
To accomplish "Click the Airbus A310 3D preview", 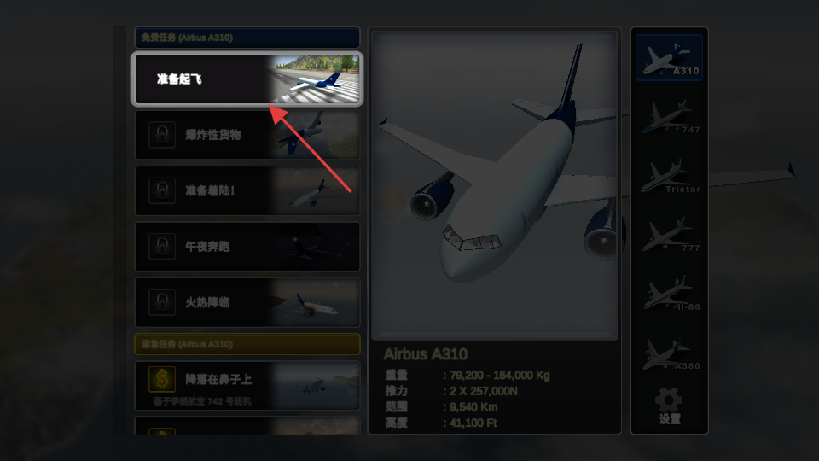I will tap(494, 186).
